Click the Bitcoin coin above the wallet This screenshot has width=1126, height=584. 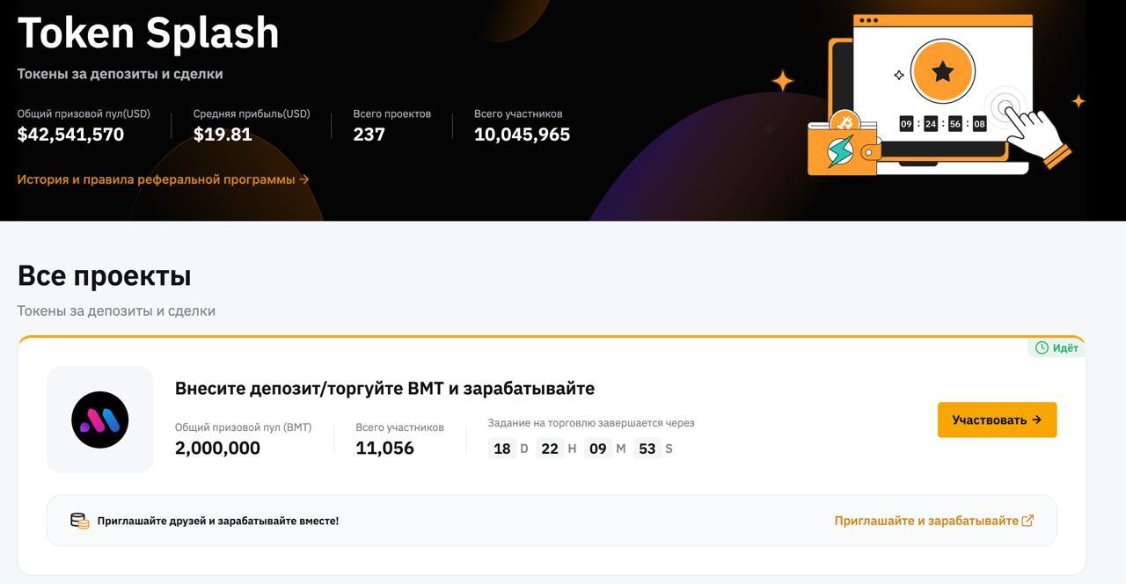click(845, 122)
